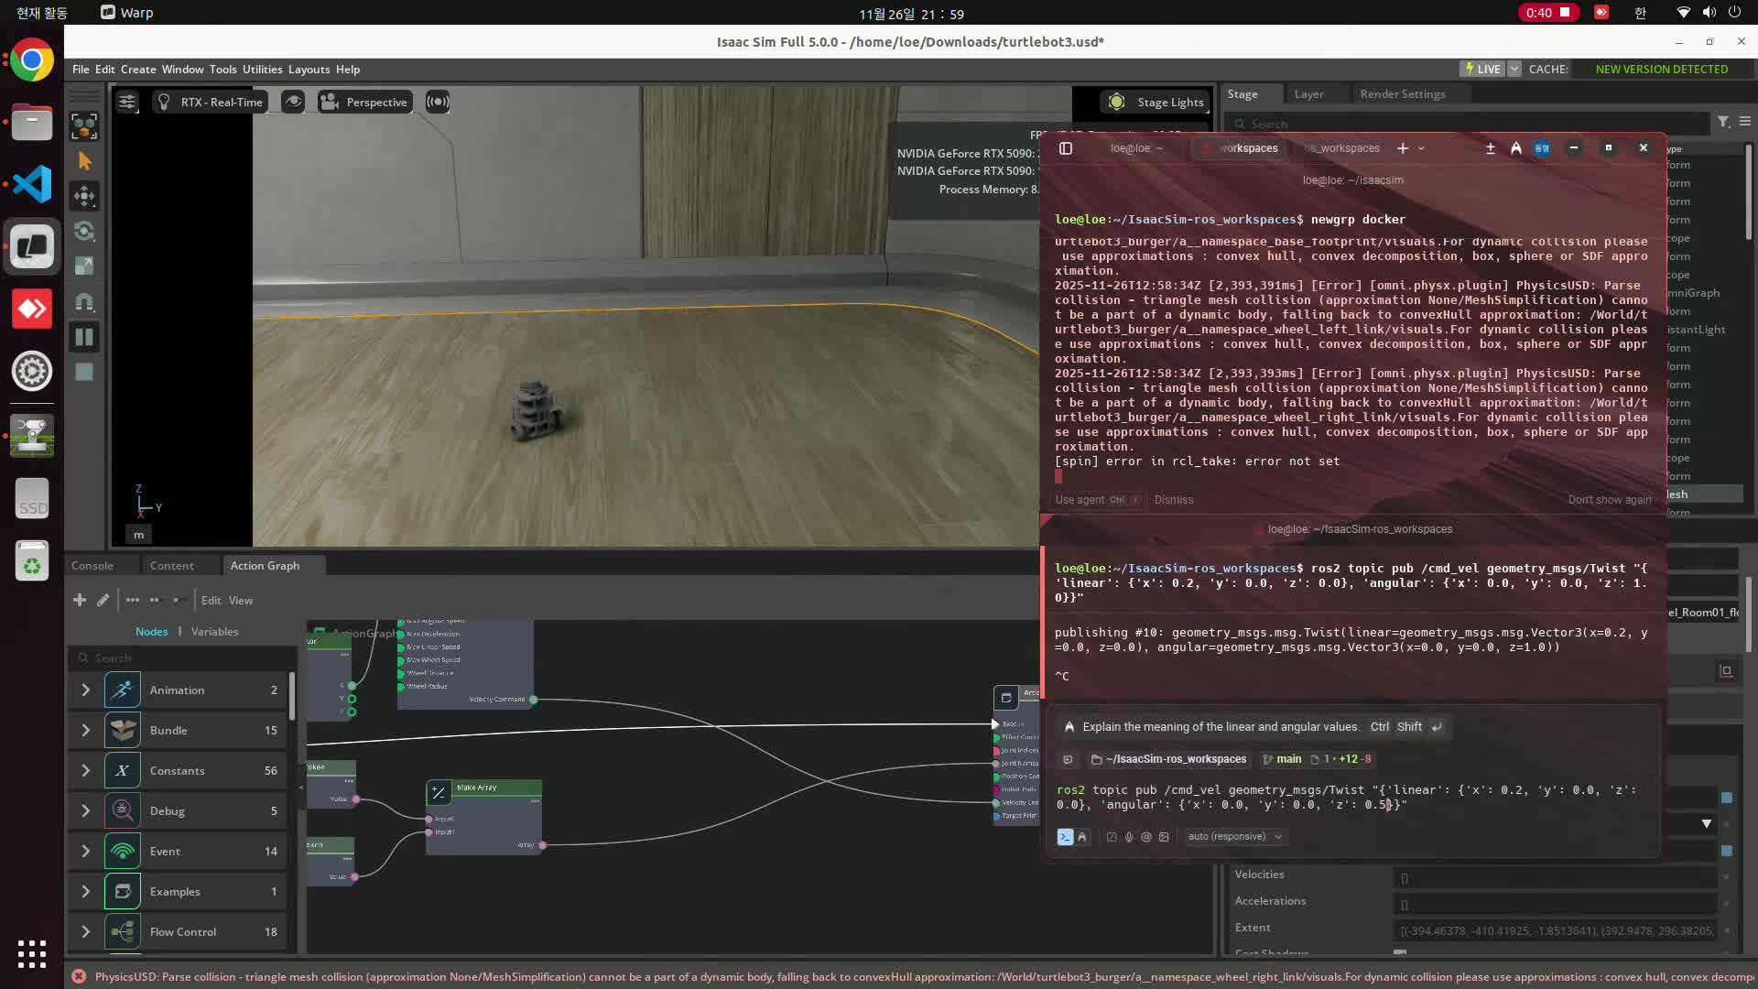Viewport: 1758px width, 989px height.
Task: Click the viewport streaming waves icon
Action: (x=438, y=102)
